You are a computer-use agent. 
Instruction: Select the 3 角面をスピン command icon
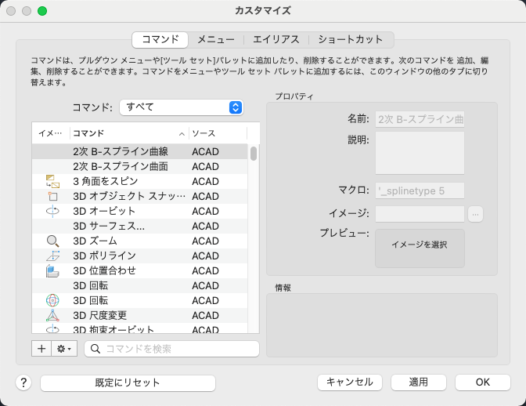pyautogui.click(x=52, y=181)
